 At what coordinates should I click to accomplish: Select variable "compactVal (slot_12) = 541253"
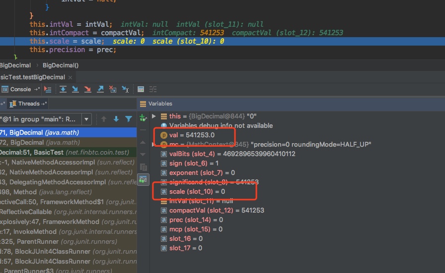pyautogui.click(x=213, y=211)
